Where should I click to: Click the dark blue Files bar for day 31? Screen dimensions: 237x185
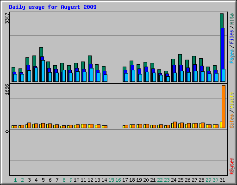point(223,49)
